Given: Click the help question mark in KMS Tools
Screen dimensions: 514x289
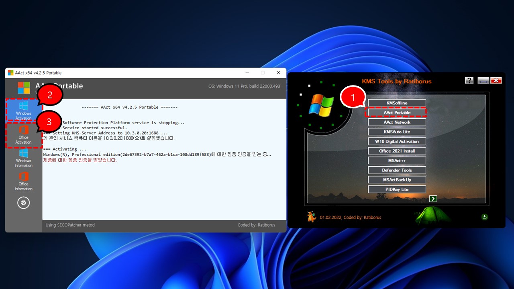Looking at the screenshot, I should click(x=469, y=80).
